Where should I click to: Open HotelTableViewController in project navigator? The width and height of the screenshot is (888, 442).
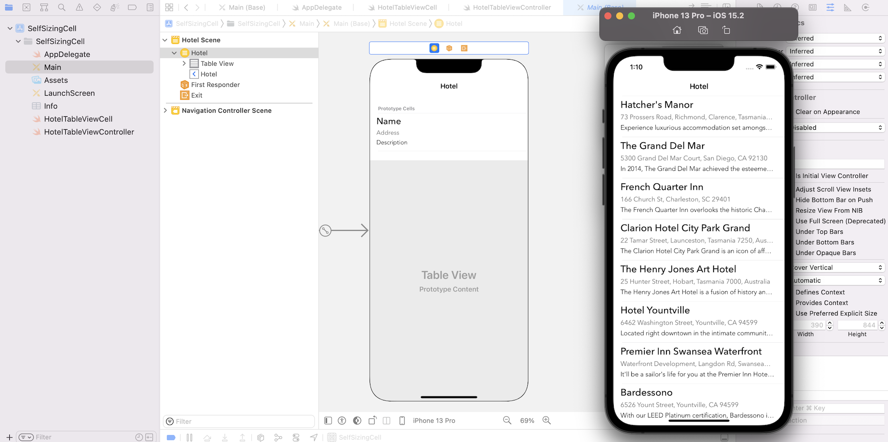click(89, 132)
